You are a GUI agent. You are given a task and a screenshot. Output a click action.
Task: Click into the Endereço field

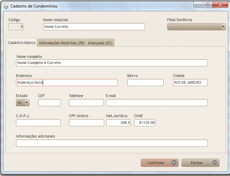pyautogui.click(x=66, y=82)
